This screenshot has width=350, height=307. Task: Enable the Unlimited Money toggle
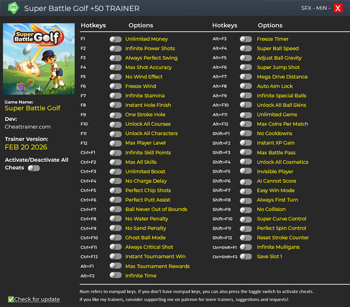[x=115, y=39]
